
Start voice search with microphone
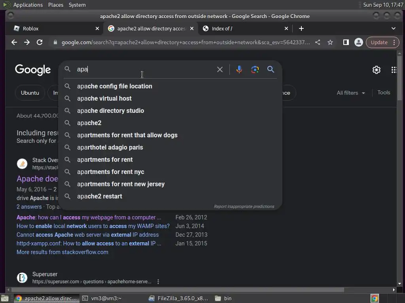239,69
